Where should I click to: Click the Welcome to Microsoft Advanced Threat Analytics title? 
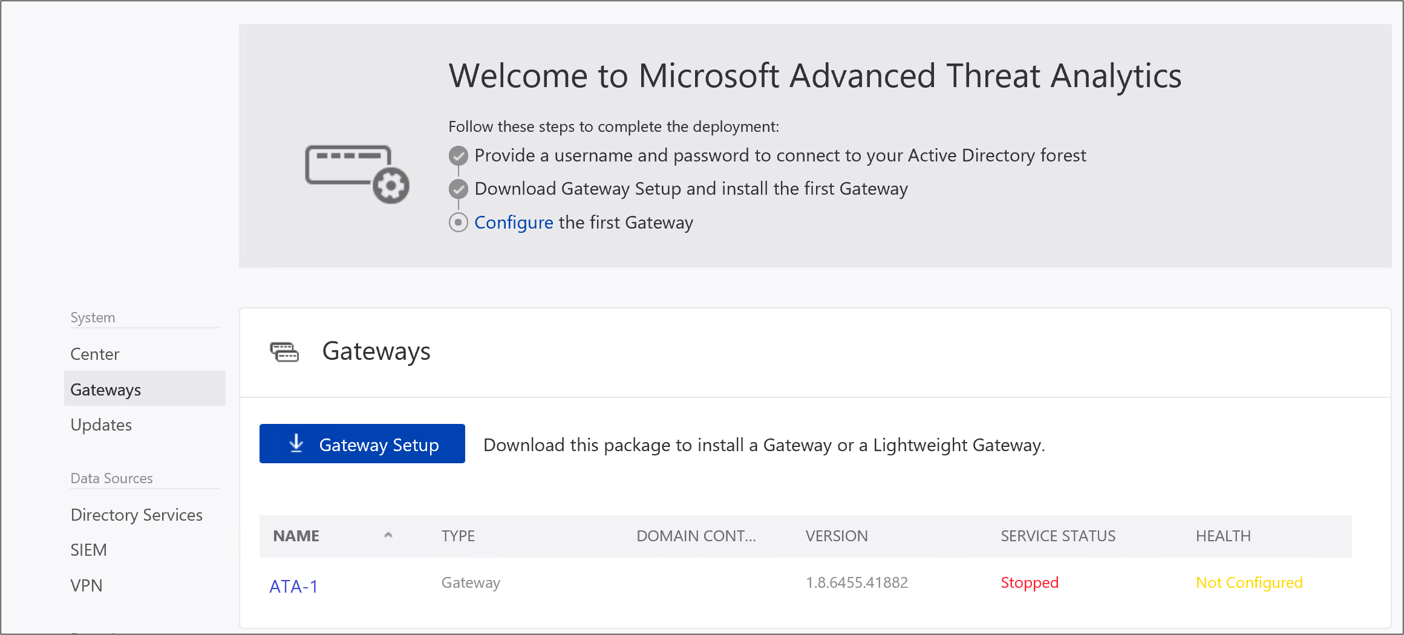click(x=815, y=76)
